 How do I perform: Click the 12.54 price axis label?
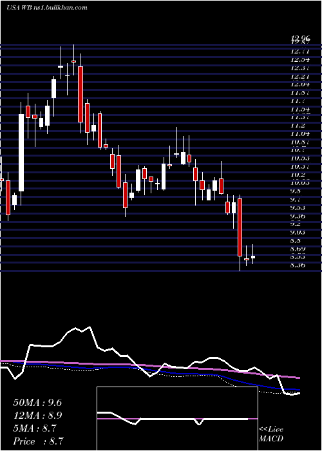click(300, 60)
